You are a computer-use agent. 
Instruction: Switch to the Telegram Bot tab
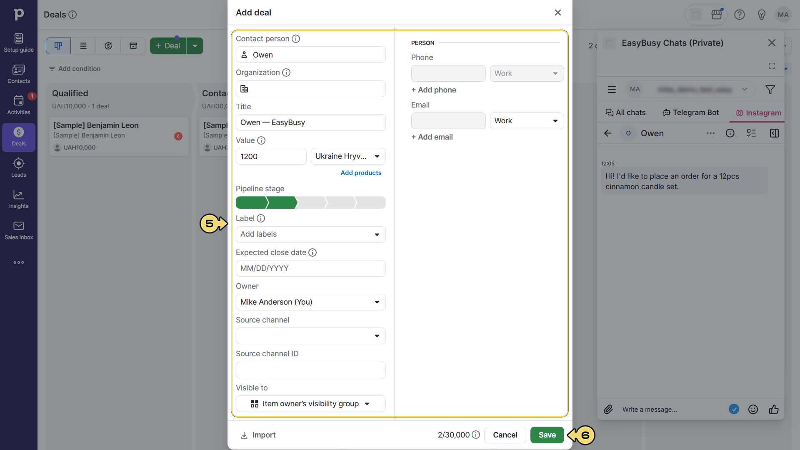691,112
